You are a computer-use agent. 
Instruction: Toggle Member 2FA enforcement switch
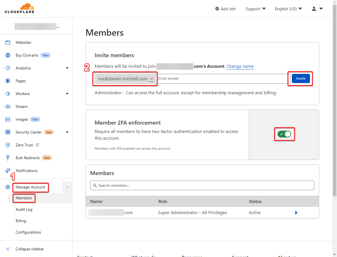(x=284, y=134)
